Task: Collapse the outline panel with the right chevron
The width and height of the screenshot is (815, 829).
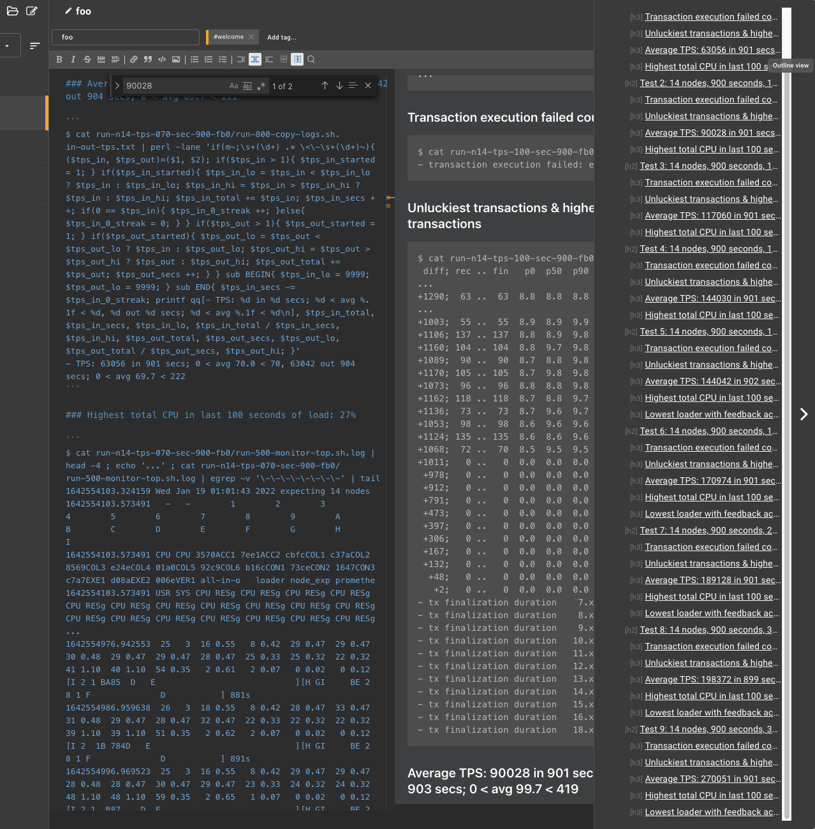Action: coord(804,414)
